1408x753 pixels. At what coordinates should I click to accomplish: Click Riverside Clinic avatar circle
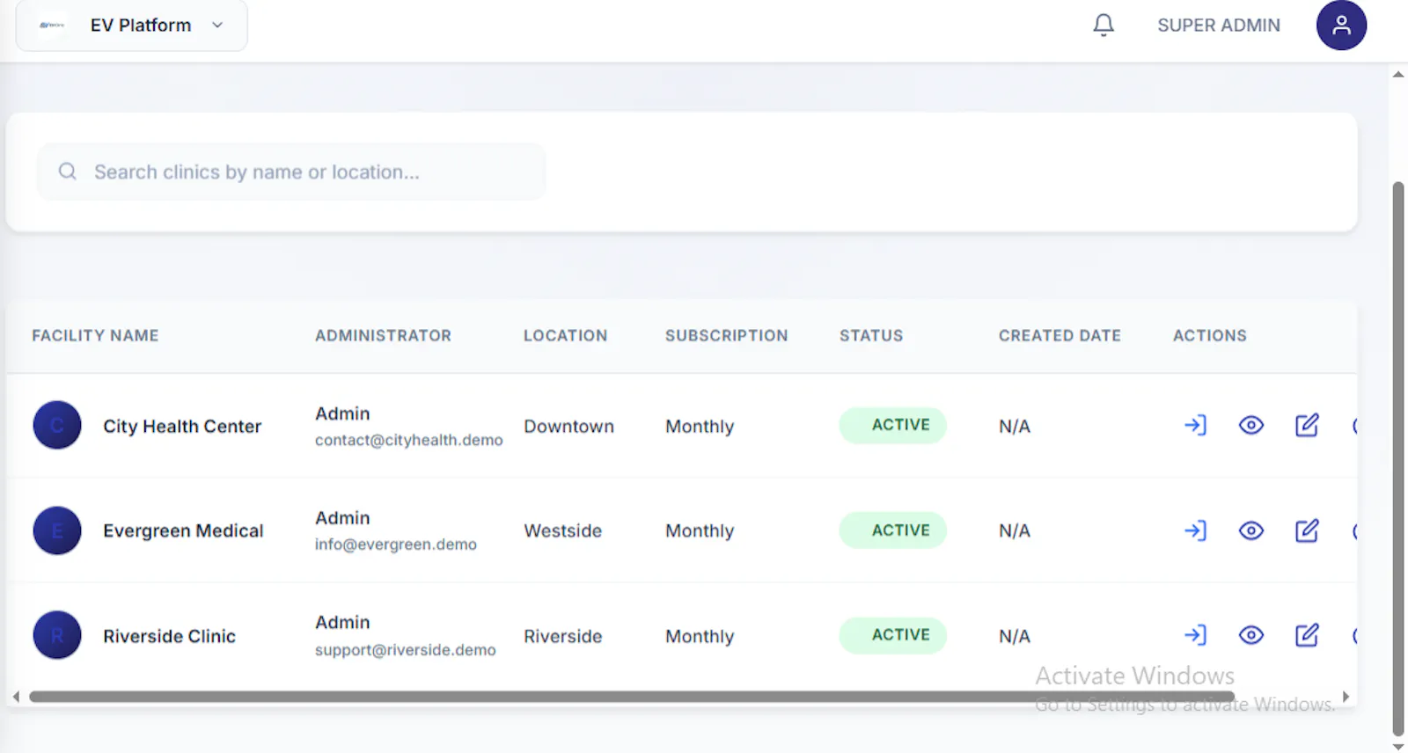57,635
